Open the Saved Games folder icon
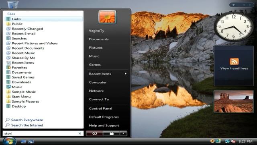Viewport: 257px width, 145px height. pos(8,77)
